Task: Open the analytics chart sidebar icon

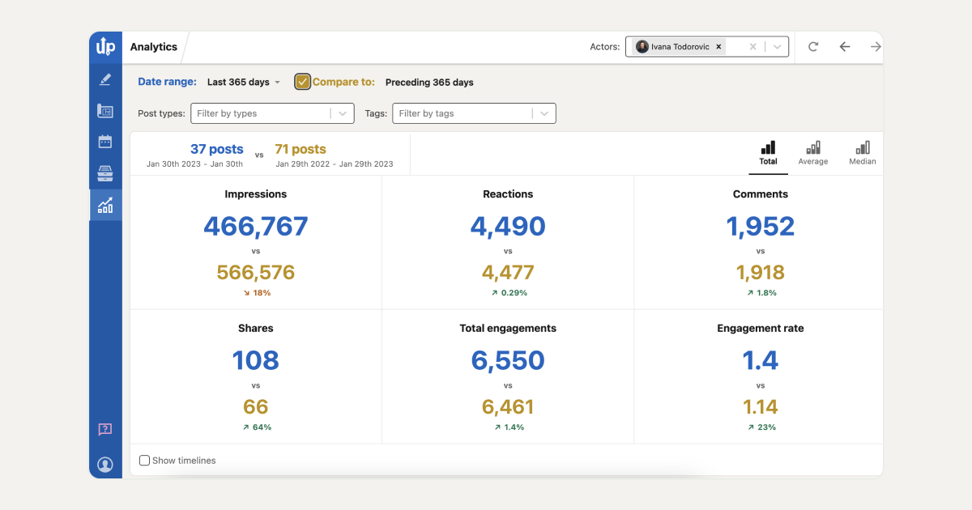Action: point(105,205)
